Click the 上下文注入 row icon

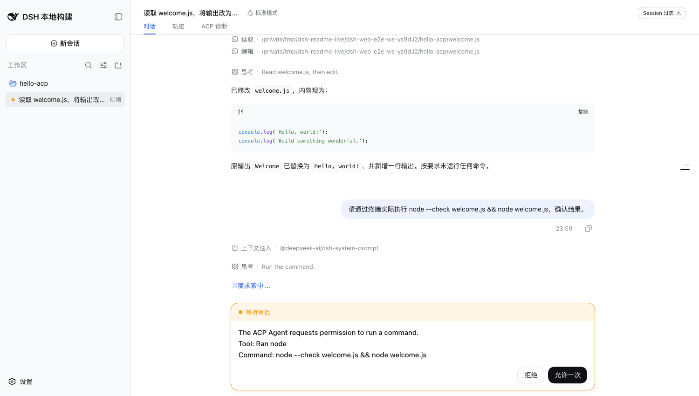click(x=235, y=248)
